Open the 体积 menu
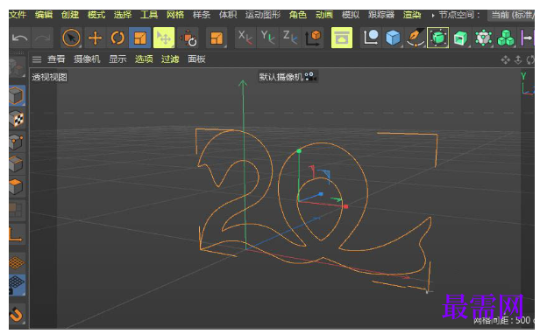Image resolution: width=540 pixels, height=334 pixels. coord(228,15)
